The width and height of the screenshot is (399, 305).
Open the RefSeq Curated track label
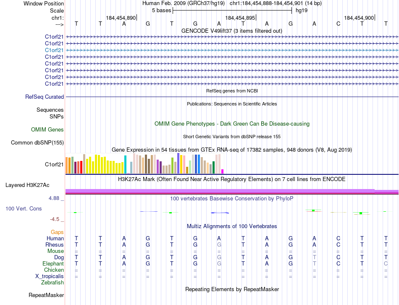tap(45, 97)
